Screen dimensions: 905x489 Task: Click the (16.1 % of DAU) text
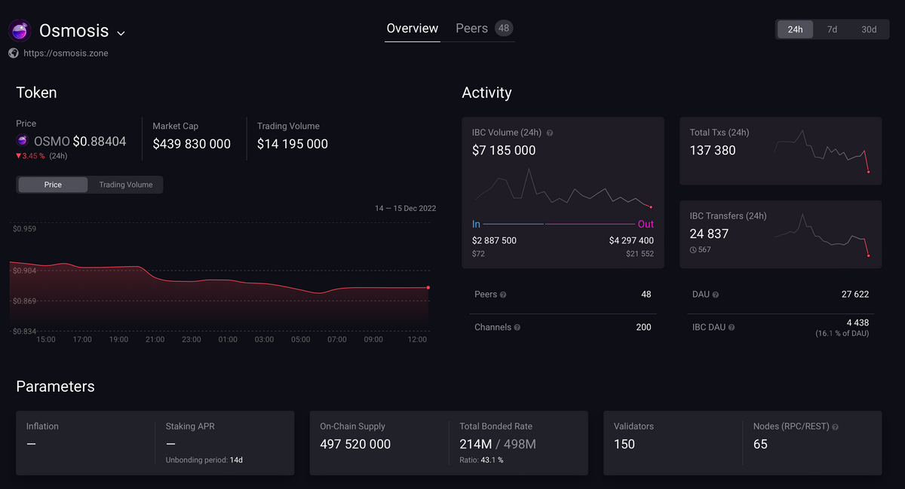(x=842, y=333)
